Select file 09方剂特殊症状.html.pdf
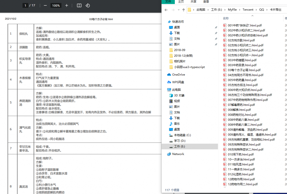 [x=244, y=144]
